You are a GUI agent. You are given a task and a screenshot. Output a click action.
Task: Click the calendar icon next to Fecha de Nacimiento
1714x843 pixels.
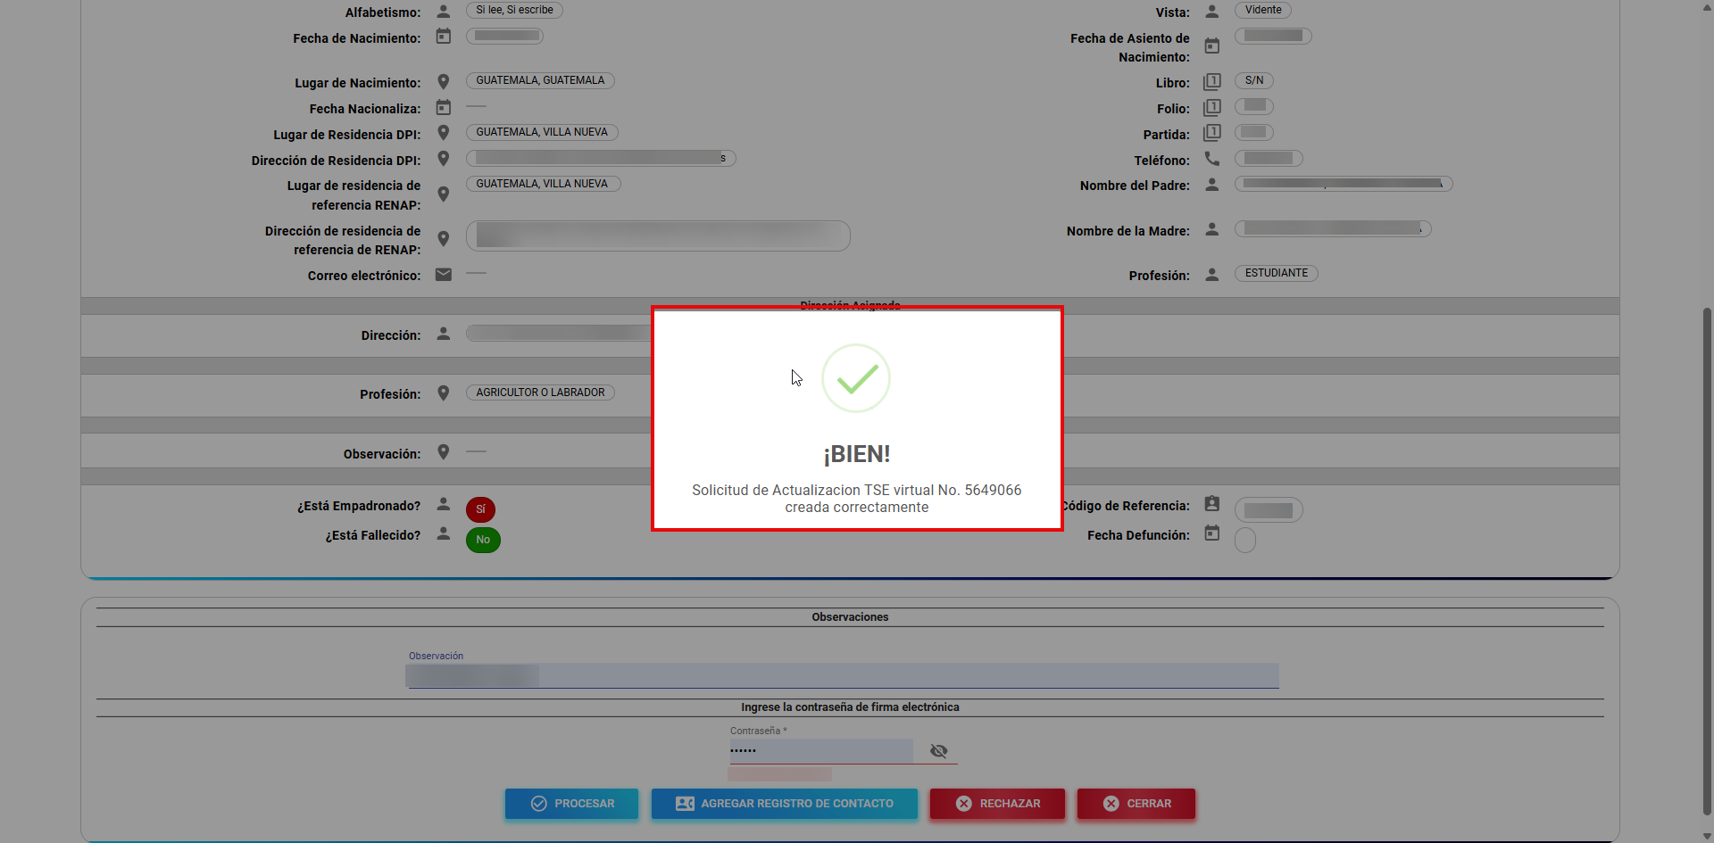443,37
